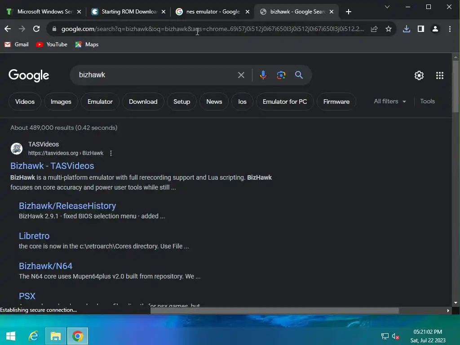Open the YouTube bookmark
This screenshot has width=460, height=345.
[x=52, y=44]
